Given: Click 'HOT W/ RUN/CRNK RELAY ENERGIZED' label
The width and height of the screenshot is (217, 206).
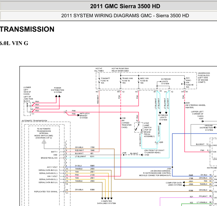Looking at the screenshot, I should click(x=120, y=70).
